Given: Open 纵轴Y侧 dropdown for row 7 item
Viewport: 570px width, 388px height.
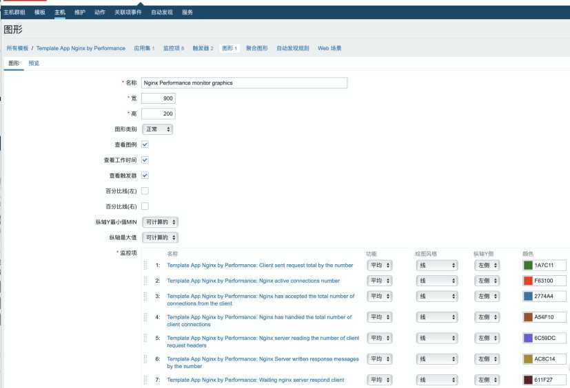Looking at the screenshot, I should pos(487,380).
